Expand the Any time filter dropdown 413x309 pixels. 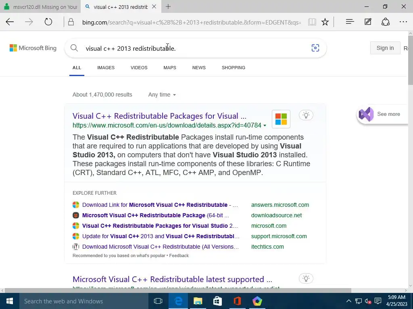(x=162, y=95)
